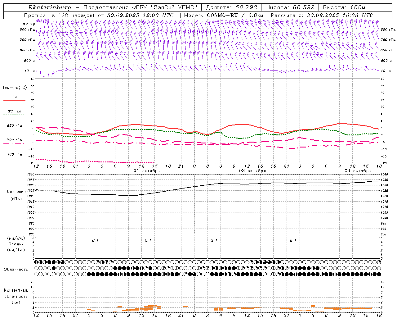Select the 'Высота: 166м' header value

click(344, 7)
